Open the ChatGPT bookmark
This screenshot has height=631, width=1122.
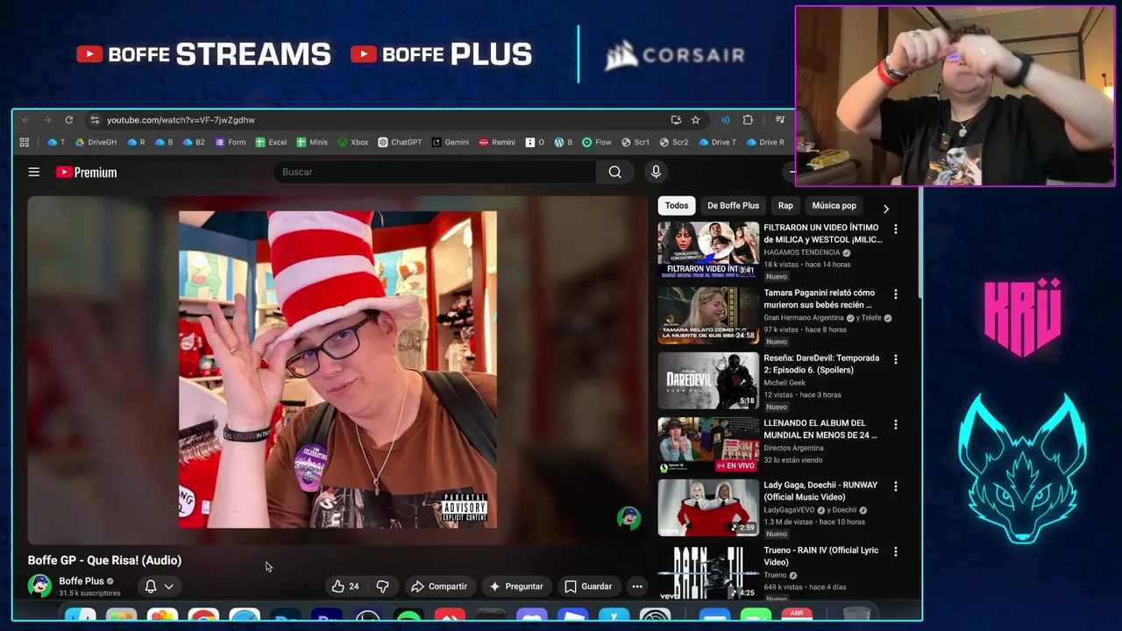pyautogui.click(x=400, y=142)
